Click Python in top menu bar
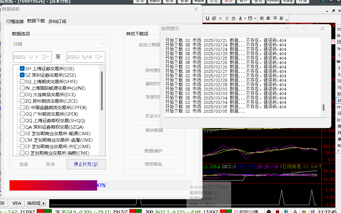 click(x=273, y=1)
